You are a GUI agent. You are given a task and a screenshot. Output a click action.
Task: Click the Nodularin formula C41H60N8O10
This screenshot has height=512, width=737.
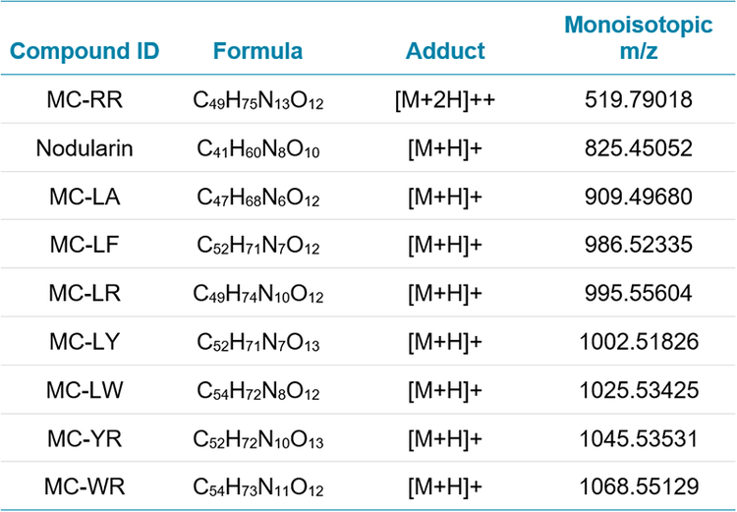(x=257, y=150)
